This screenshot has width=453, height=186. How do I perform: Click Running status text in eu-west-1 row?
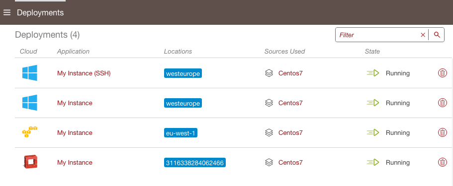coord(398,132)
